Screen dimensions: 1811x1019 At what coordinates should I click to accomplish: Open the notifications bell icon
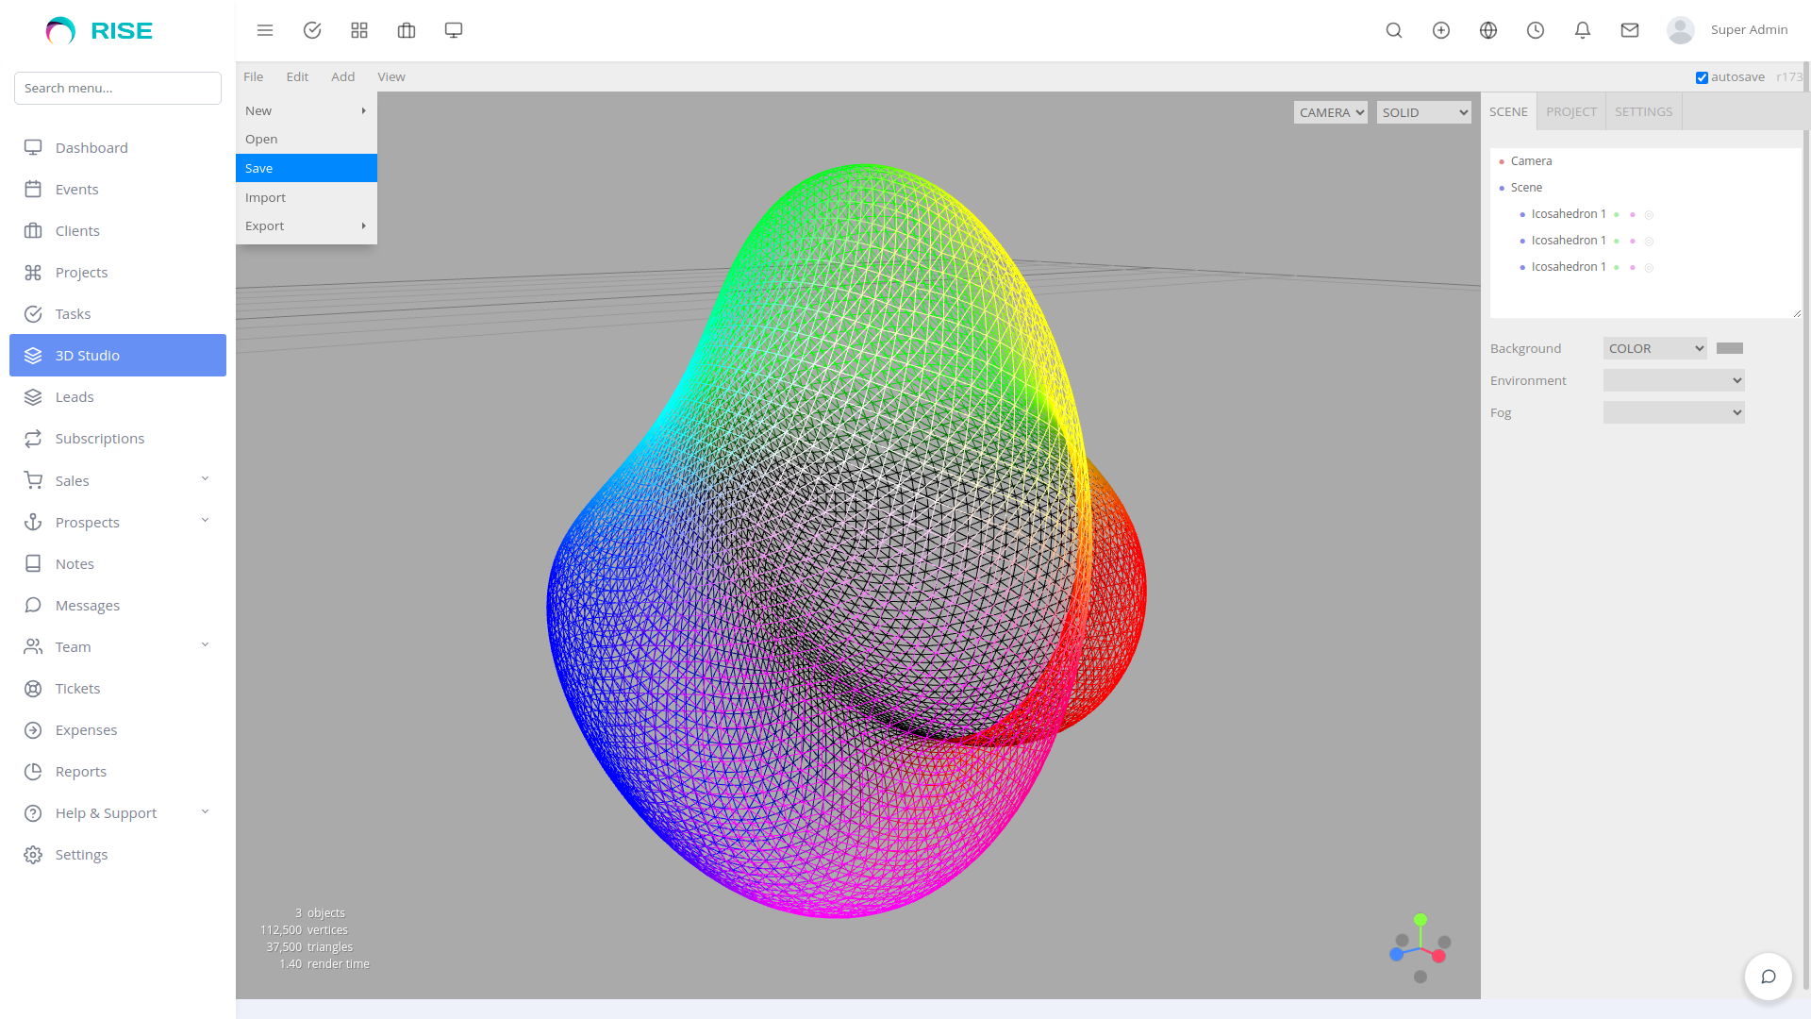(x=1582, y=30)
